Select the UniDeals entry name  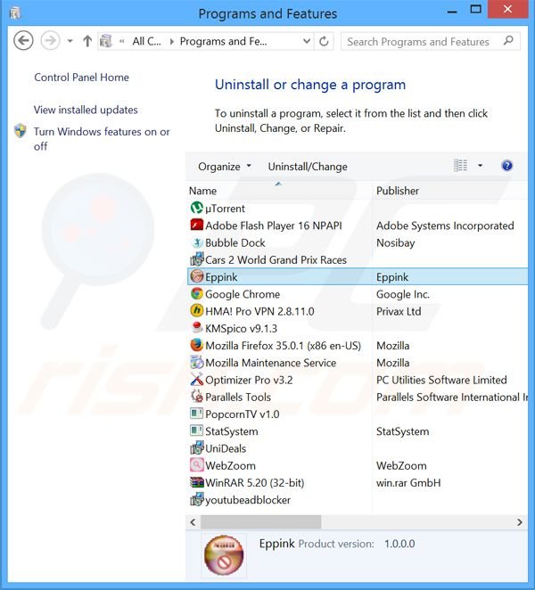226,448
